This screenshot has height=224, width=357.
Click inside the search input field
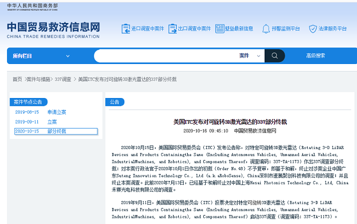point(166,55)
